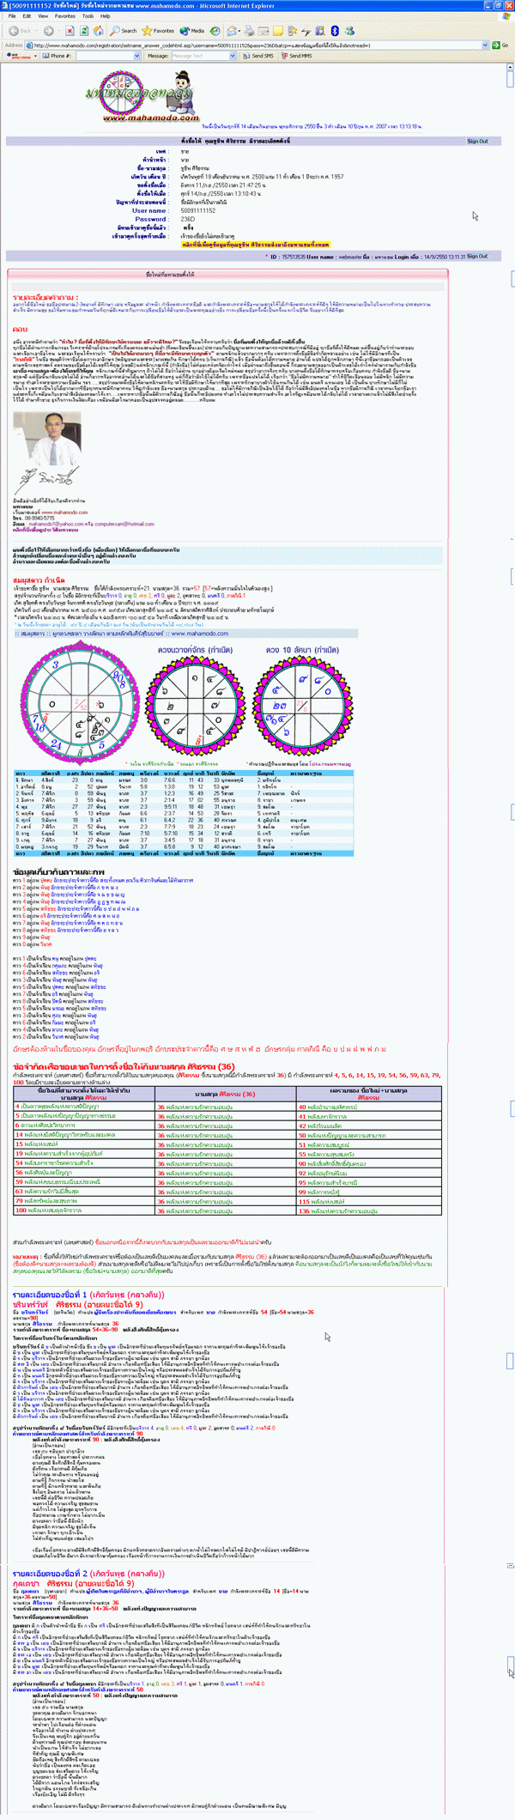Open the File menu
The width and height of the screenshot is (515, 1820).
(13, 16)
